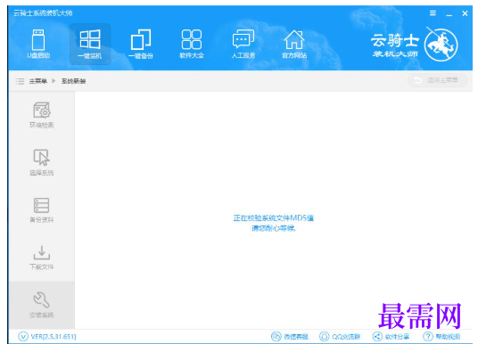Open the 软件大全 software library
Screen dimensions: 478x344
coord(192,44)
